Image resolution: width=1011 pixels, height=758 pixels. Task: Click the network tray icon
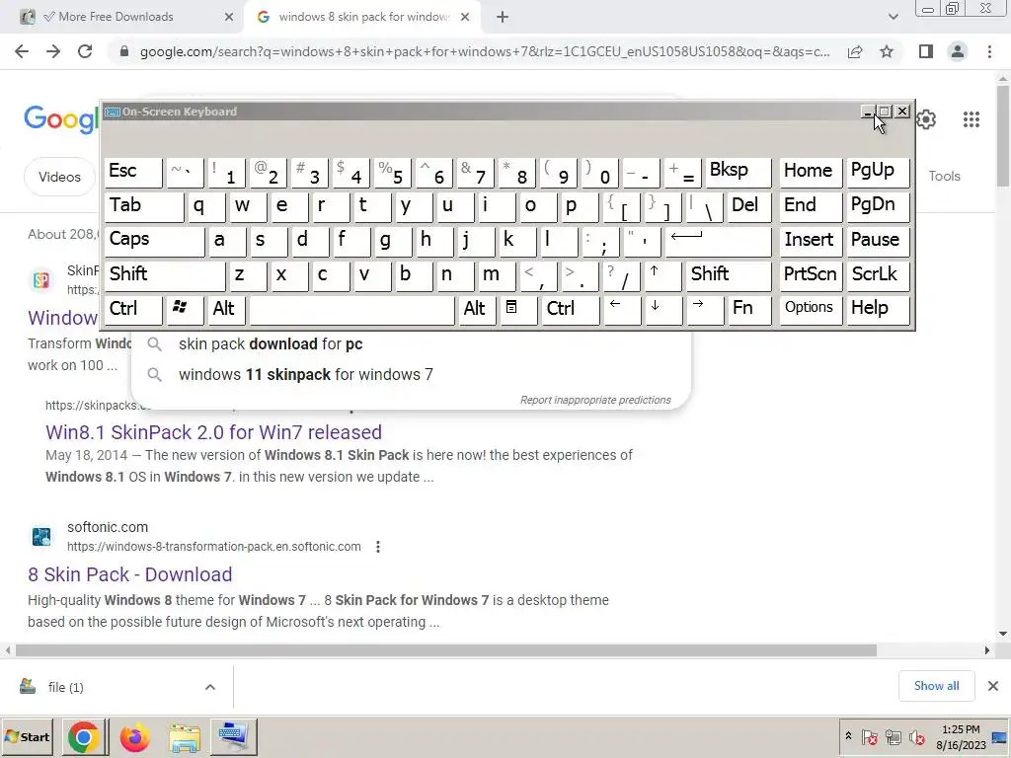(893, 736)
